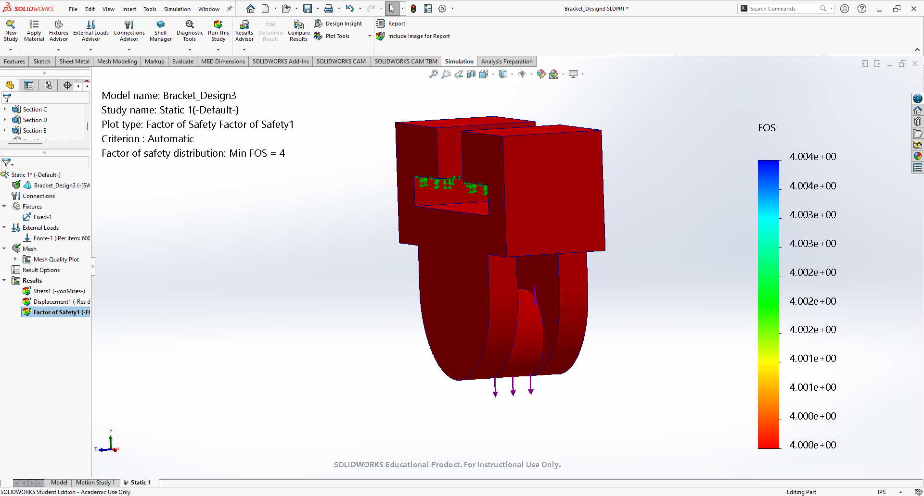Viewport: 924px width, 496px height.
Task: Open DimXpertManager tab
Action: 67,85
